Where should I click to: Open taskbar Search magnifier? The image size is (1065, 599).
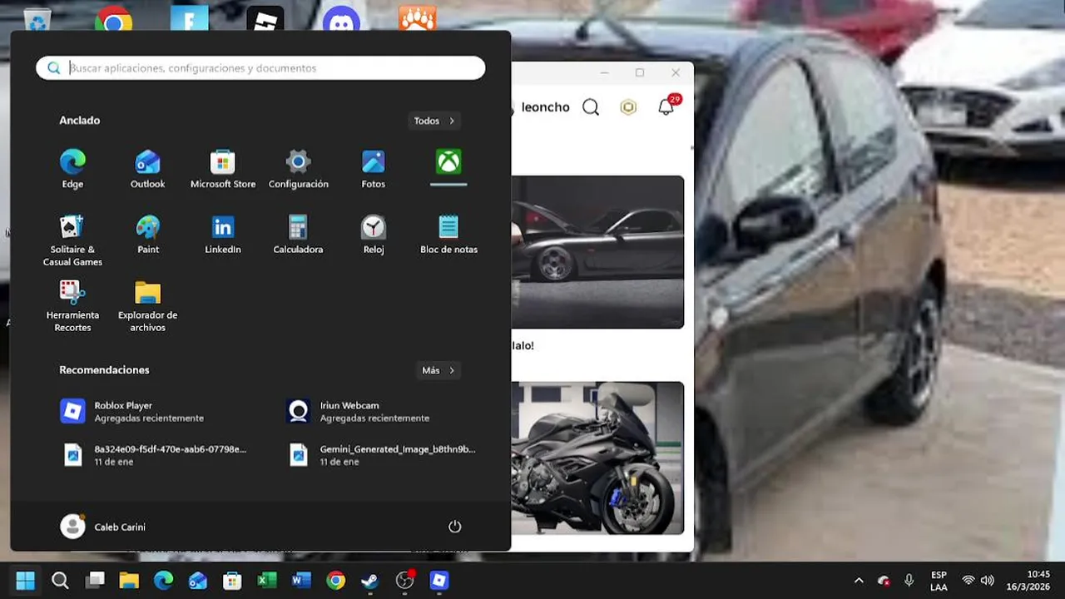(x=60, y=580)
